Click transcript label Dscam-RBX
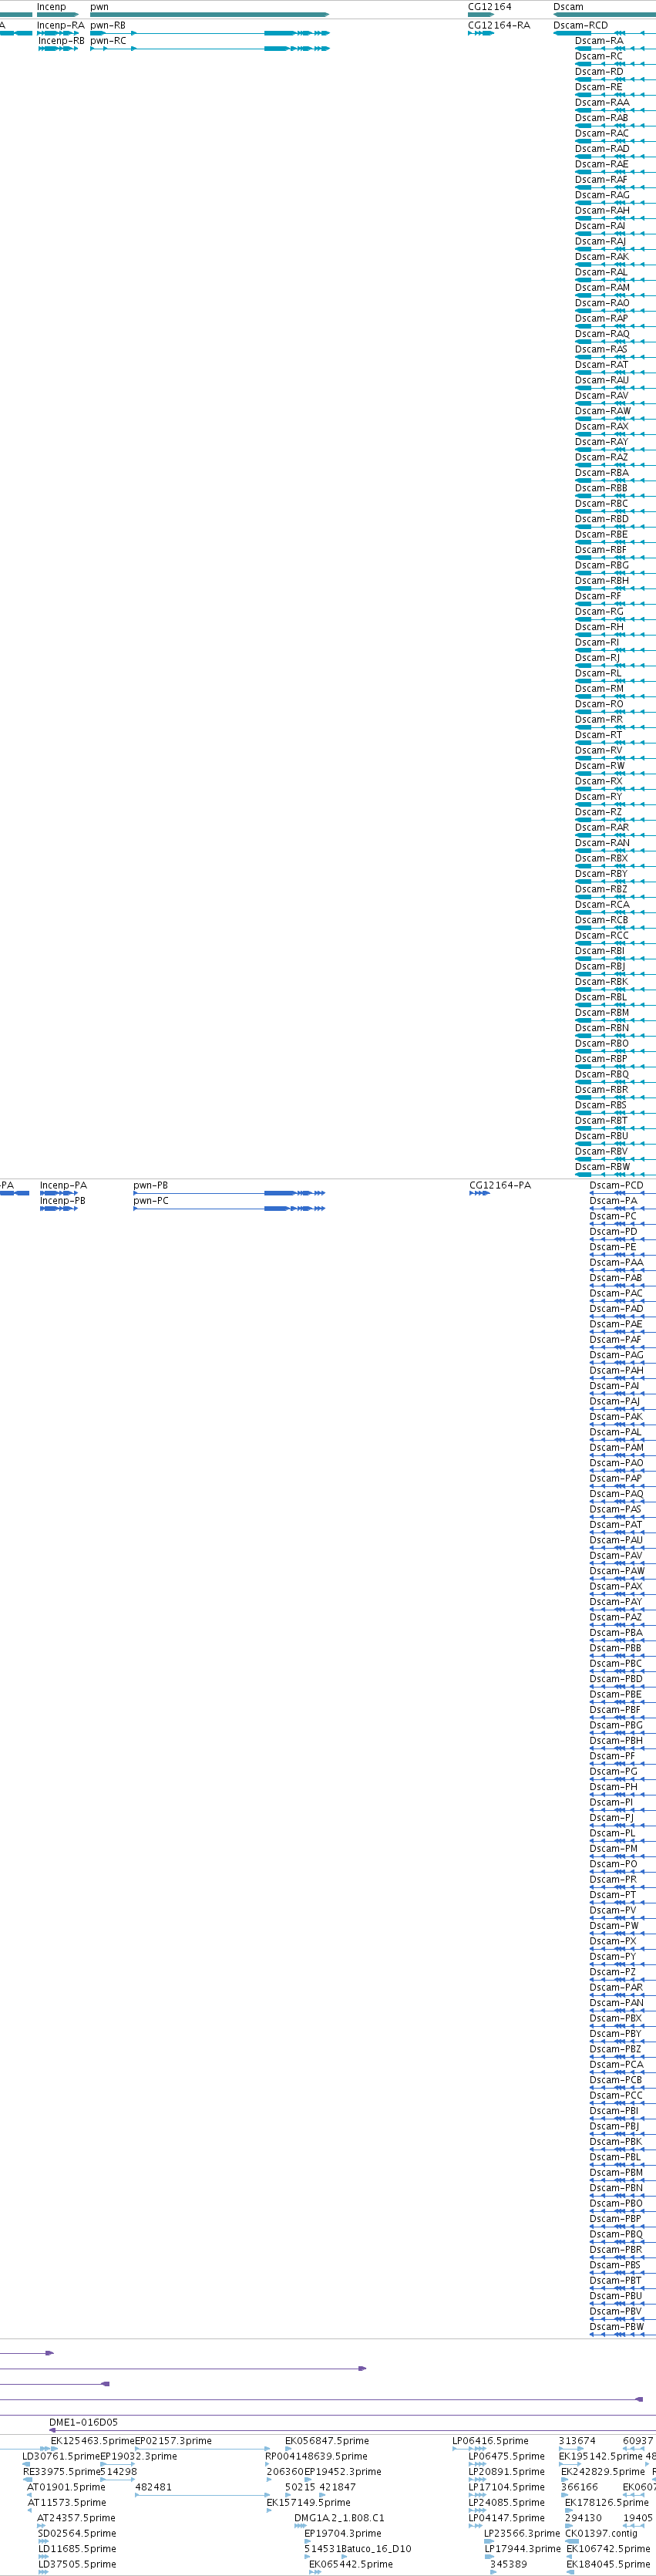Image resolution: width=656 pixels, height=2576 pixels. coord(602,858)
